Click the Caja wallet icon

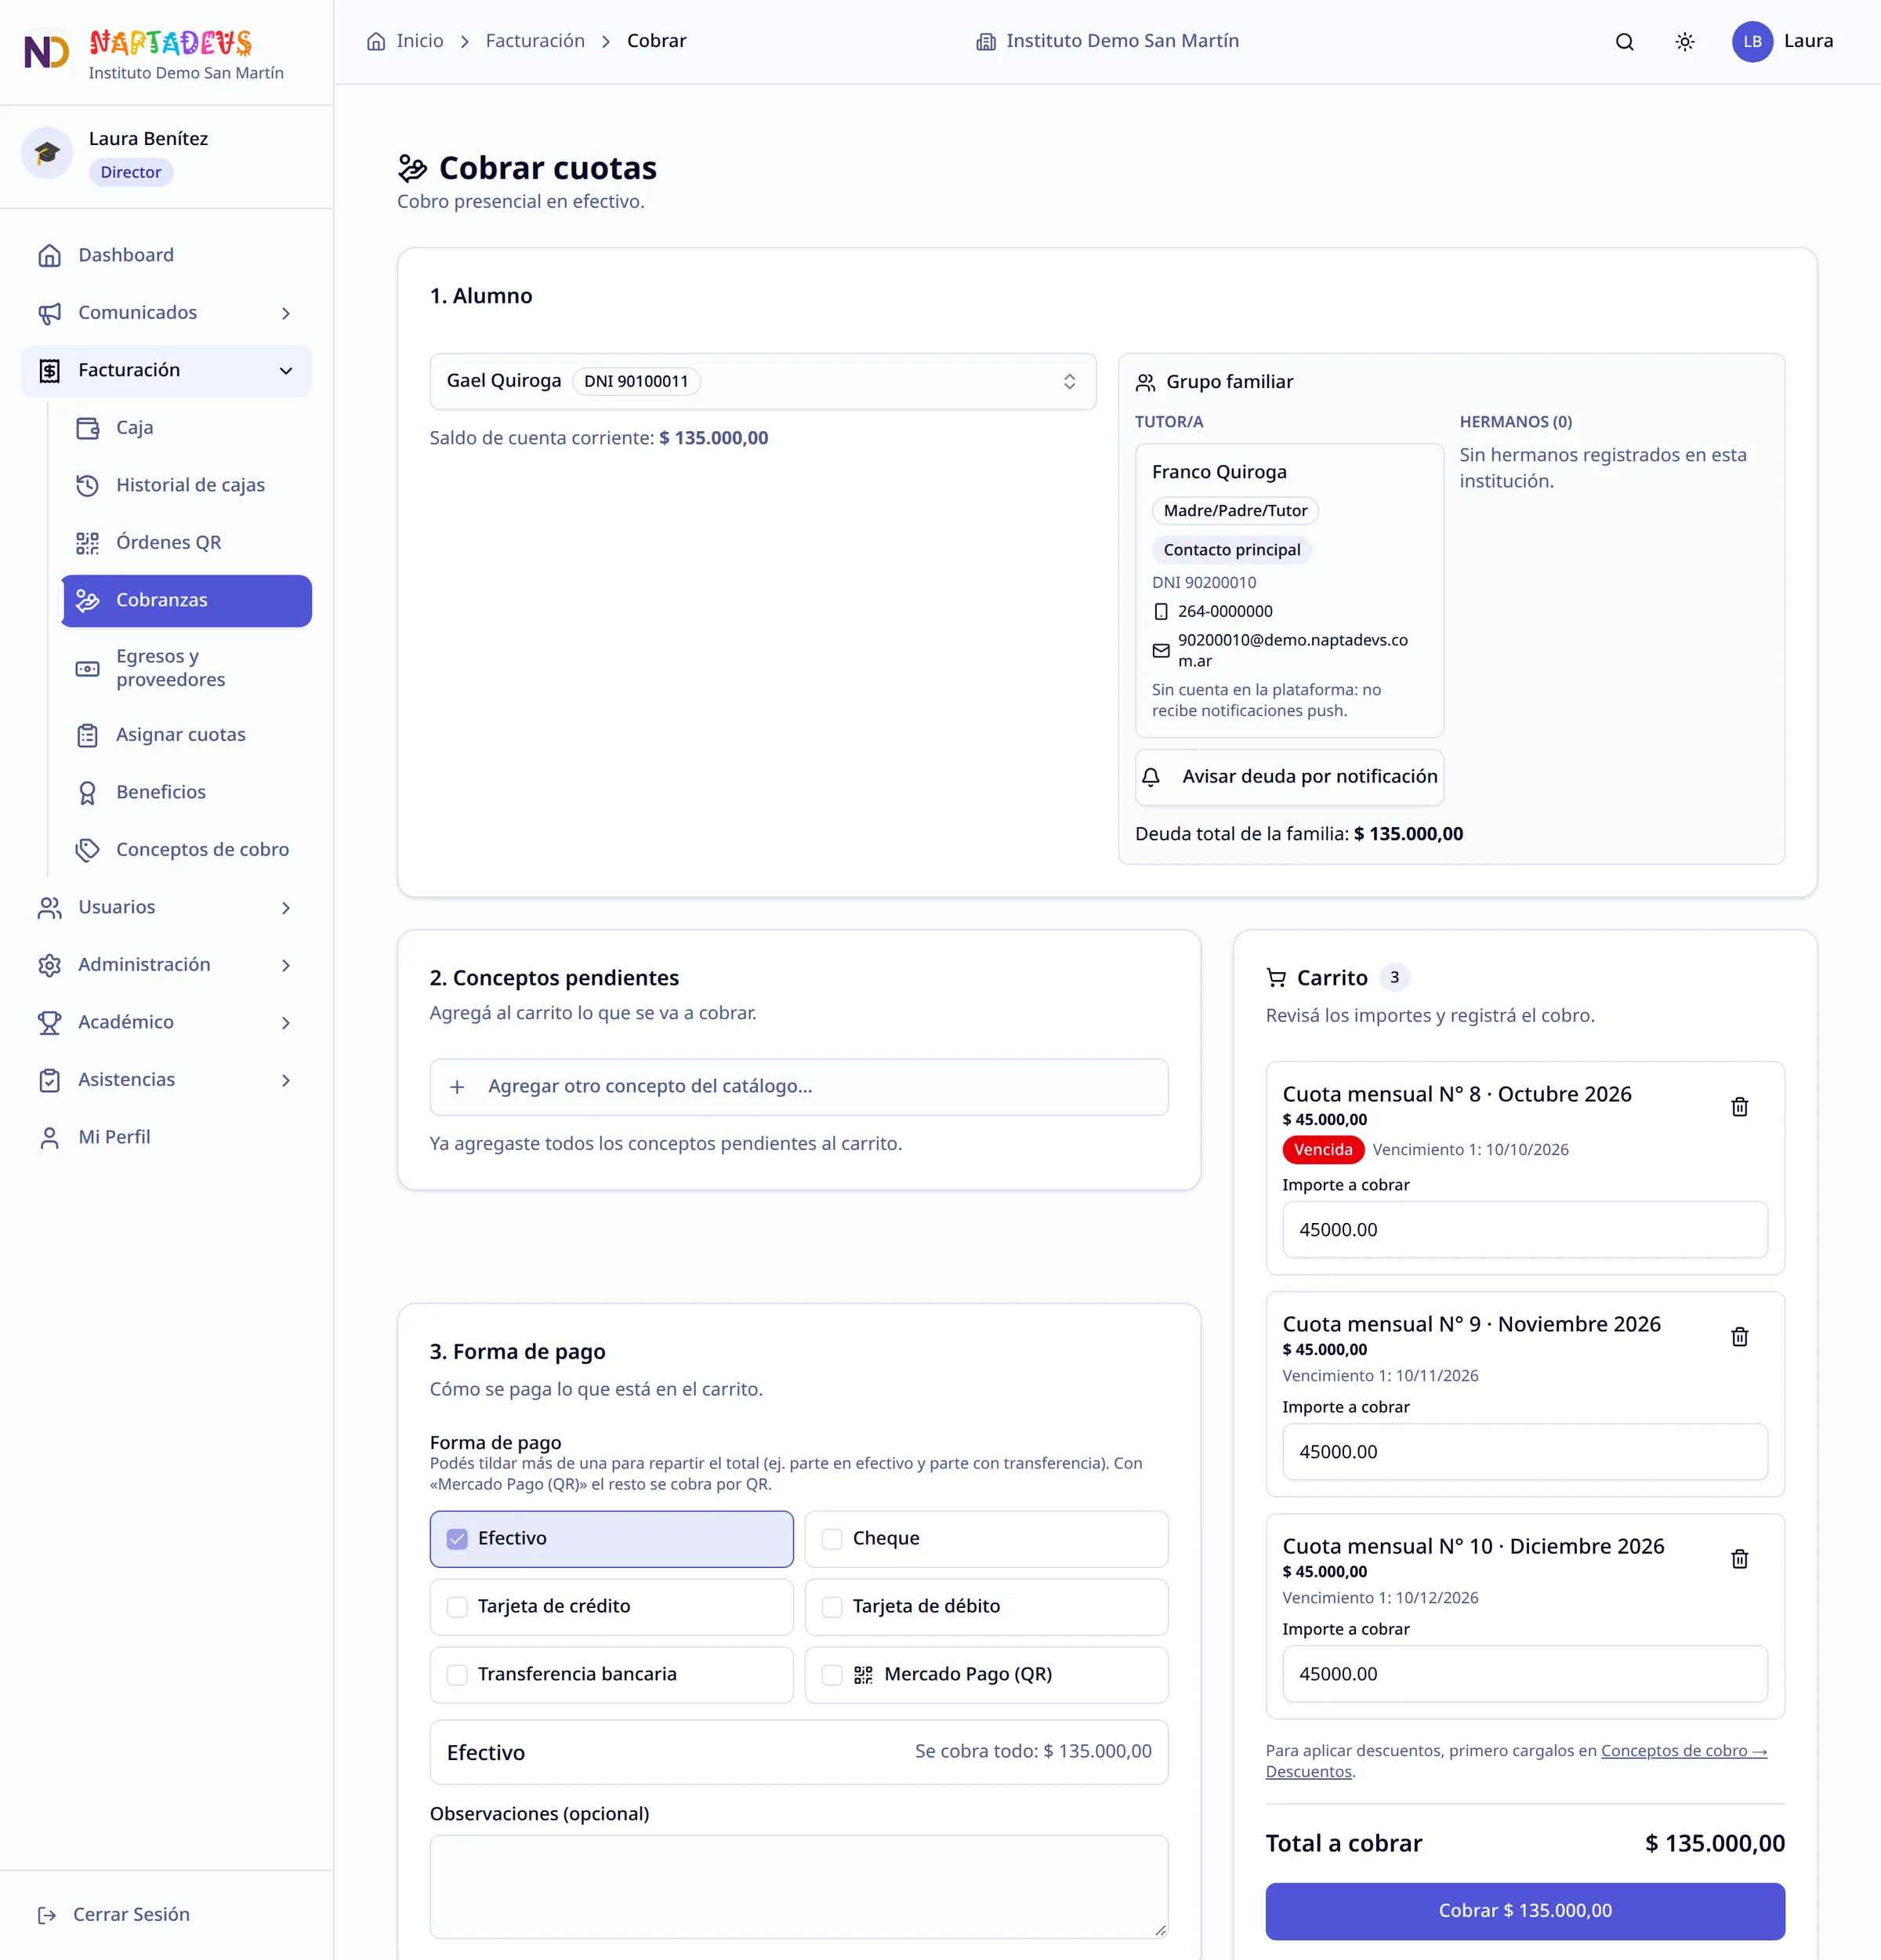[88, 428]
